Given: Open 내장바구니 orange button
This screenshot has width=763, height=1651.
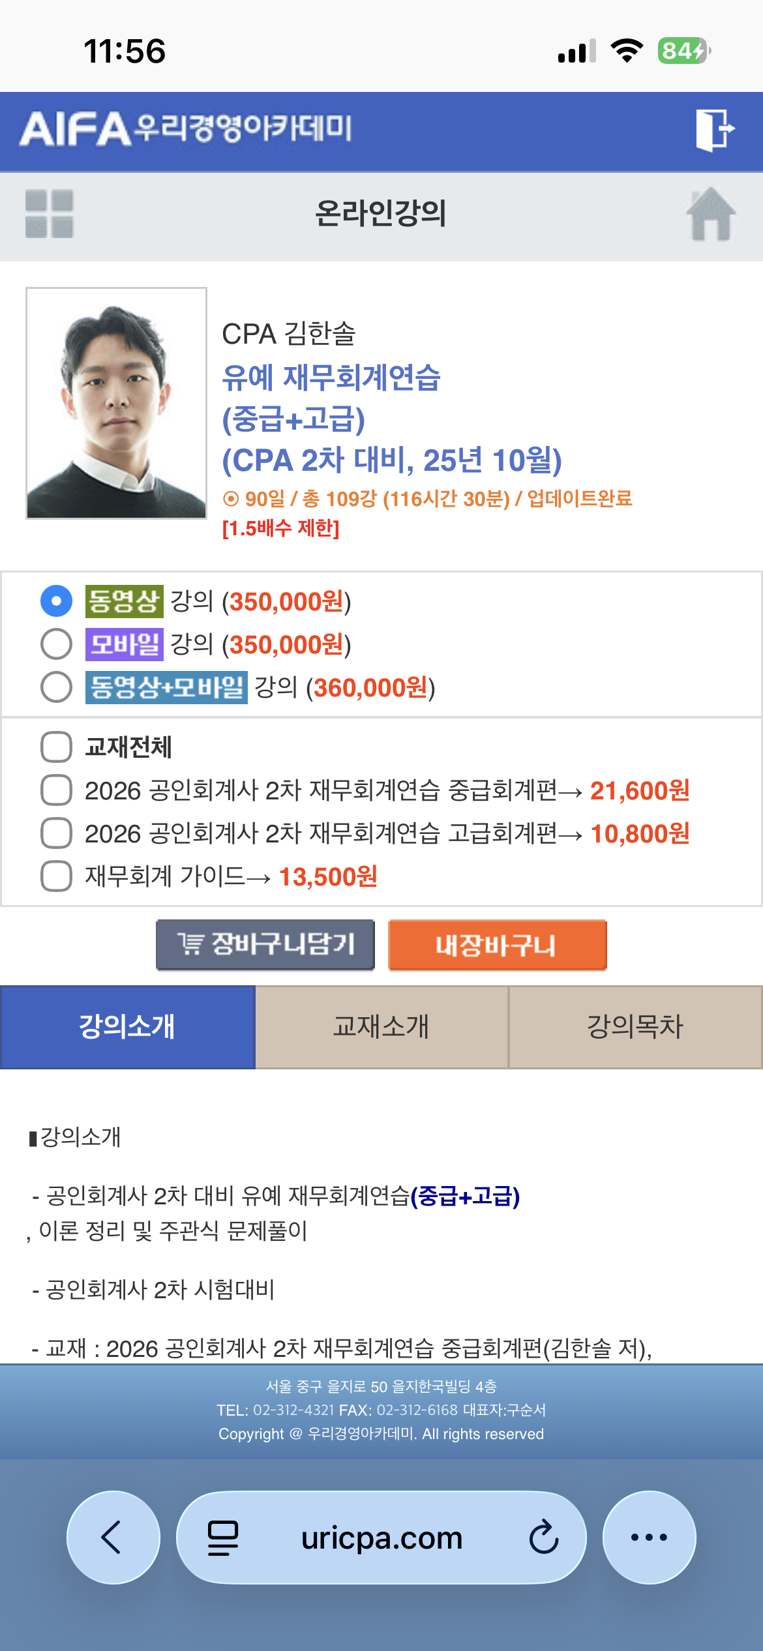Looking at the screenshot, I should click(x=497, y=945).
